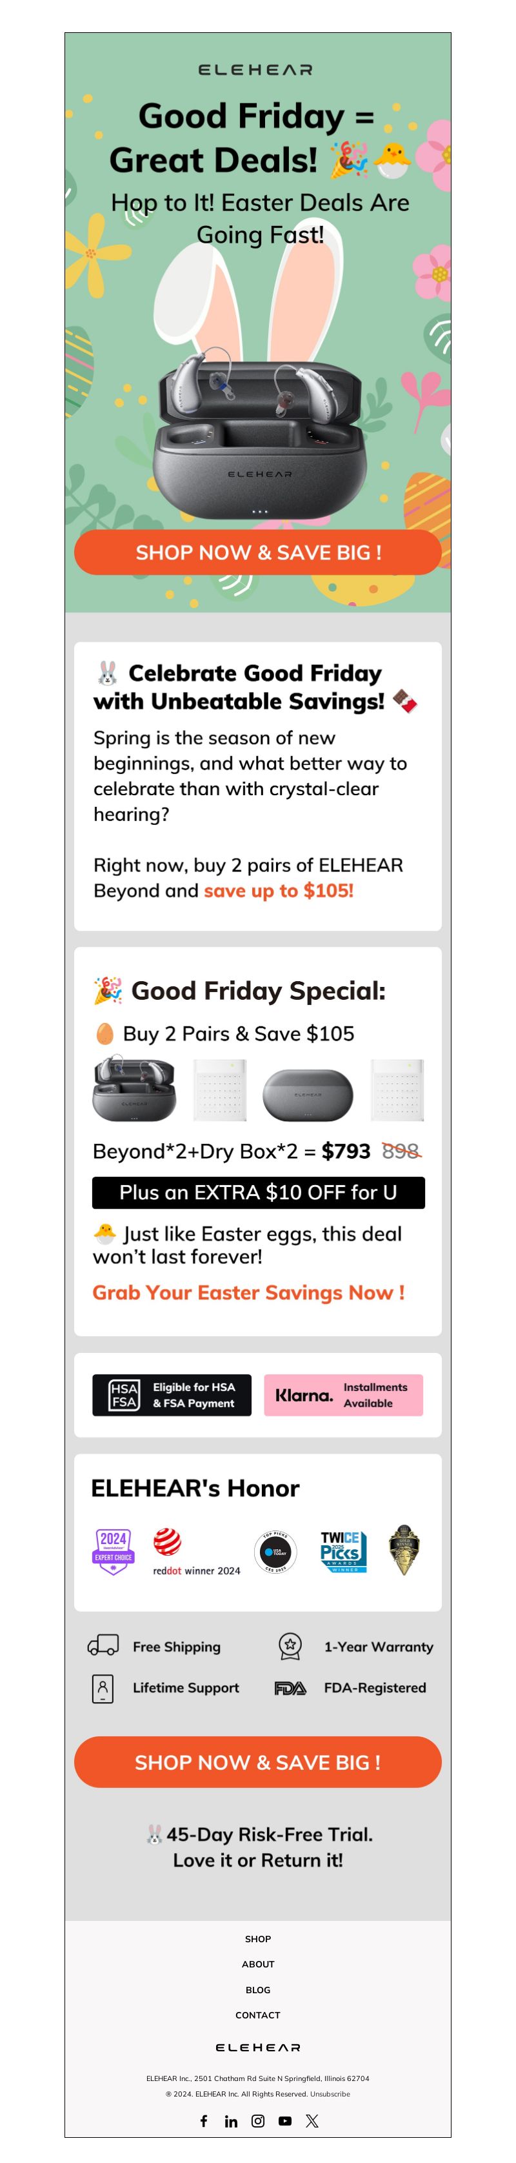The width and height of the screenshot is (516, 2163).
Task: Open the BLOG footer menu item
Action: click(x=257, y=1989)
